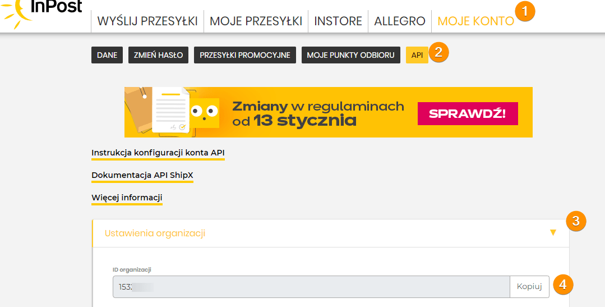Open the regulations change banner image
The image size is (605, 307).
pos(329,112)
